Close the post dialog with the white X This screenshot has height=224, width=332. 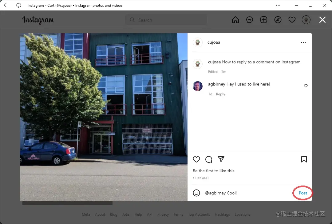point(322,20)
